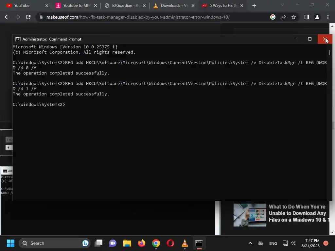This screenshot has height=251, width=335.
Task: Open Bing chat icon in search
Action: tap(85, 243)
